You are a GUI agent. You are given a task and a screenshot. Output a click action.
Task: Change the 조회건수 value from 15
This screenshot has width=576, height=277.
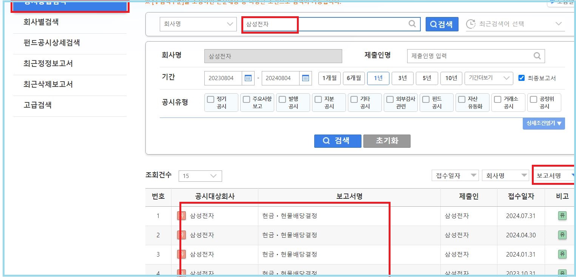click(200, 176)
